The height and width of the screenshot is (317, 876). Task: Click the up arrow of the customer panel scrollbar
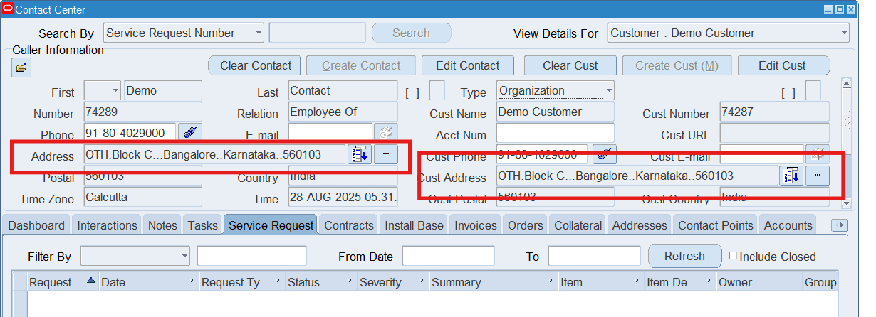click(x=847, y=82)
